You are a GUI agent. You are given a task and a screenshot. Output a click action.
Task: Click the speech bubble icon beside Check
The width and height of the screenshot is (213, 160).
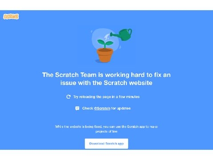[x=77, y=108]
